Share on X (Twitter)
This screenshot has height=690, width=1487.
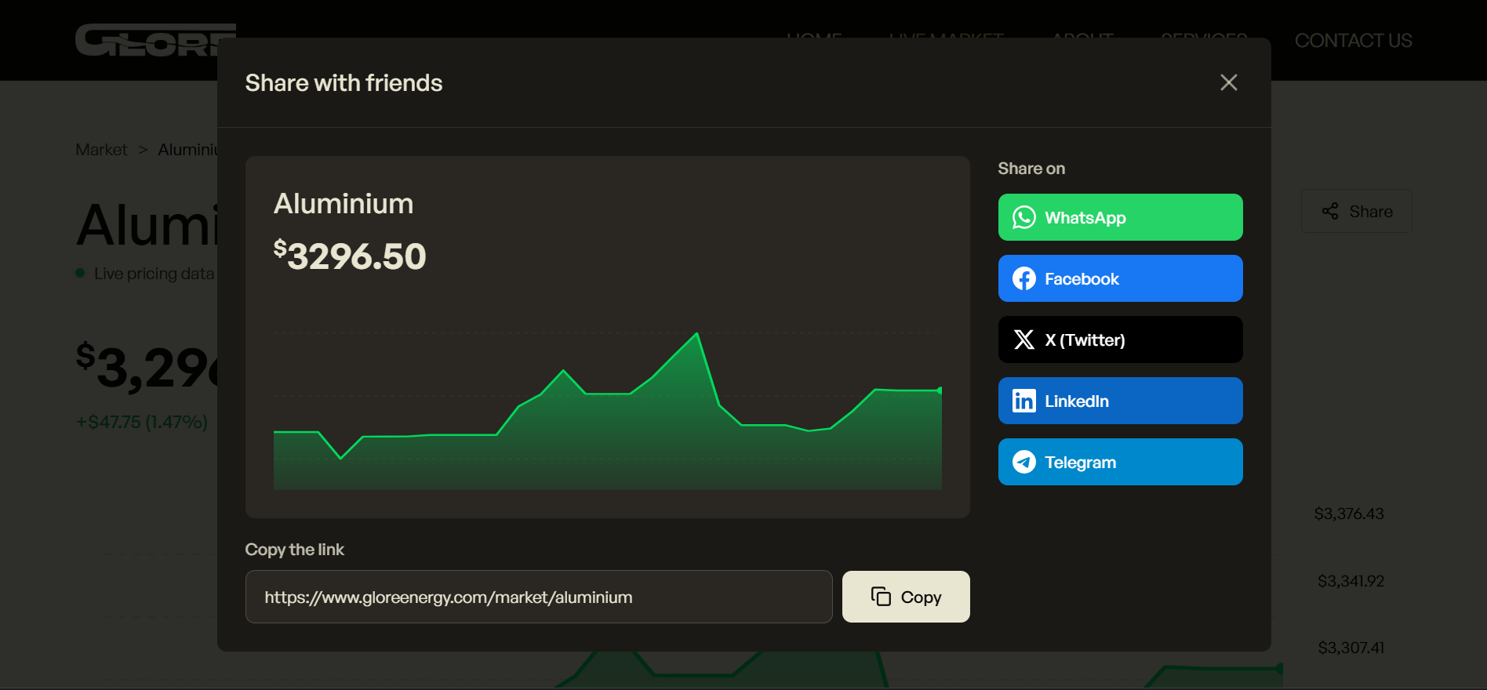(1120, 340)
